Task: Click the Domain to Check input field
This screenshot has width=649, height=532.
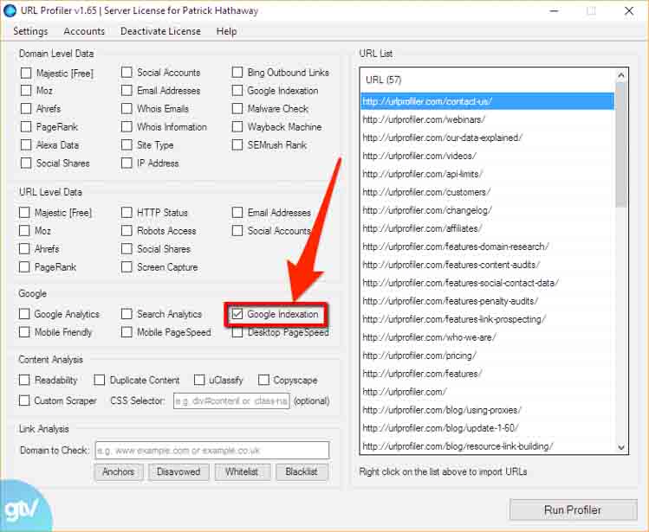Action: (x=211, y=450)
